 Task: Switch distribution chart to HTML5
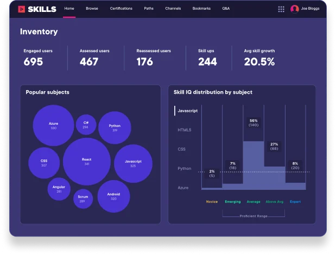coord(184,130)
